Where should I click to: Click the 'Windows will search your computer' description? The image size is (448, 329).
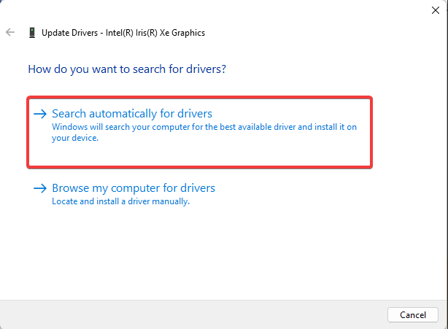click(204, 132)
